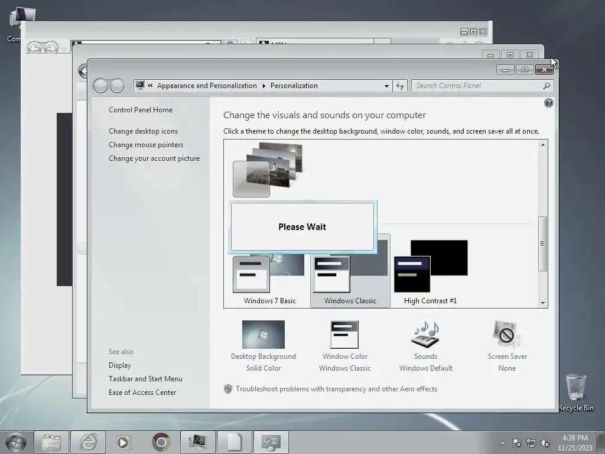Click the forward navigation arrow in Personalization
The height and width of the screenshot is (454, 605).
coord(117,86)
